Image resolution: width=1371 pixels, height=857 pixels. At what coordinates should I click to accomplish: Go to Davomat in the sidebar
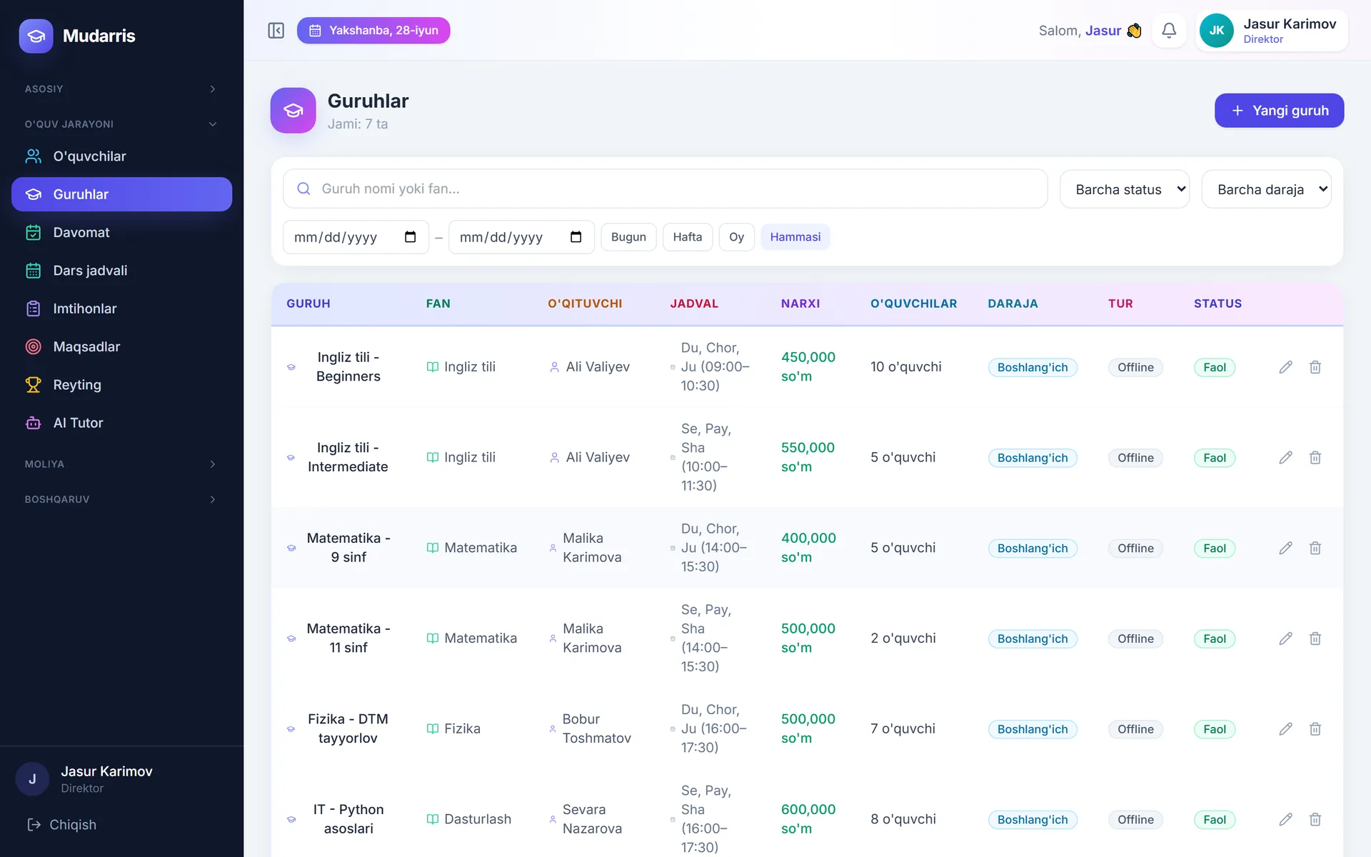tap(121, 232)
